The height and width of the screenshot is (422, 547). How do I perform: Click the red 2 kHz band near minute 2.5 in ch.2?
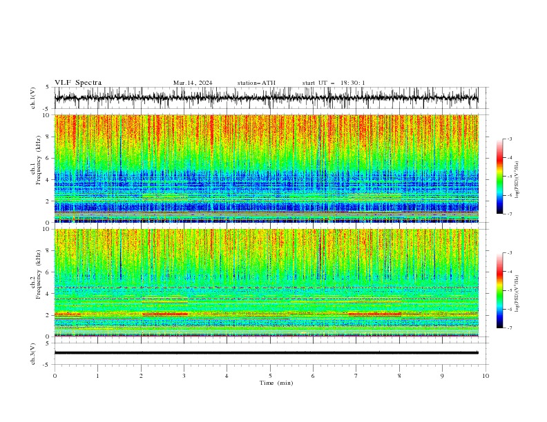point(165,314)
